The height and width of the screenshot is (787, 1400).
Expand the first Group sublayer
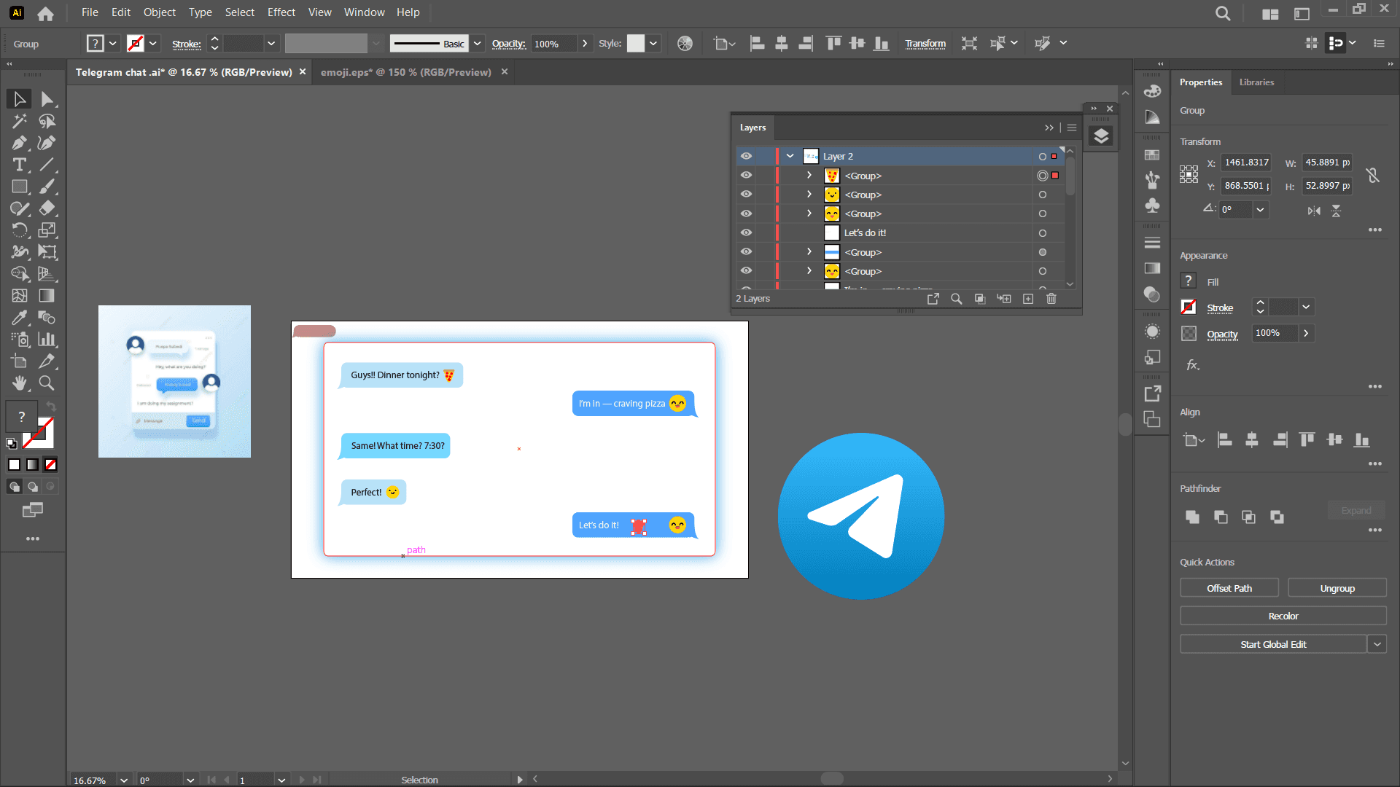[809, 176]
